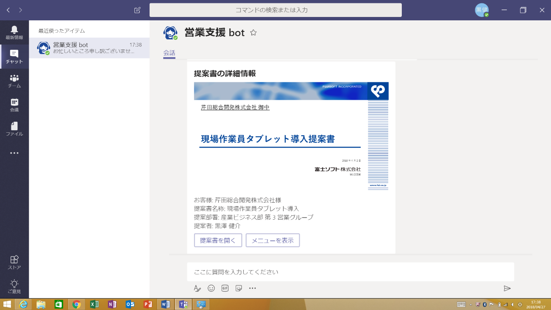Show more message options ellipsis

click(253, 288)
